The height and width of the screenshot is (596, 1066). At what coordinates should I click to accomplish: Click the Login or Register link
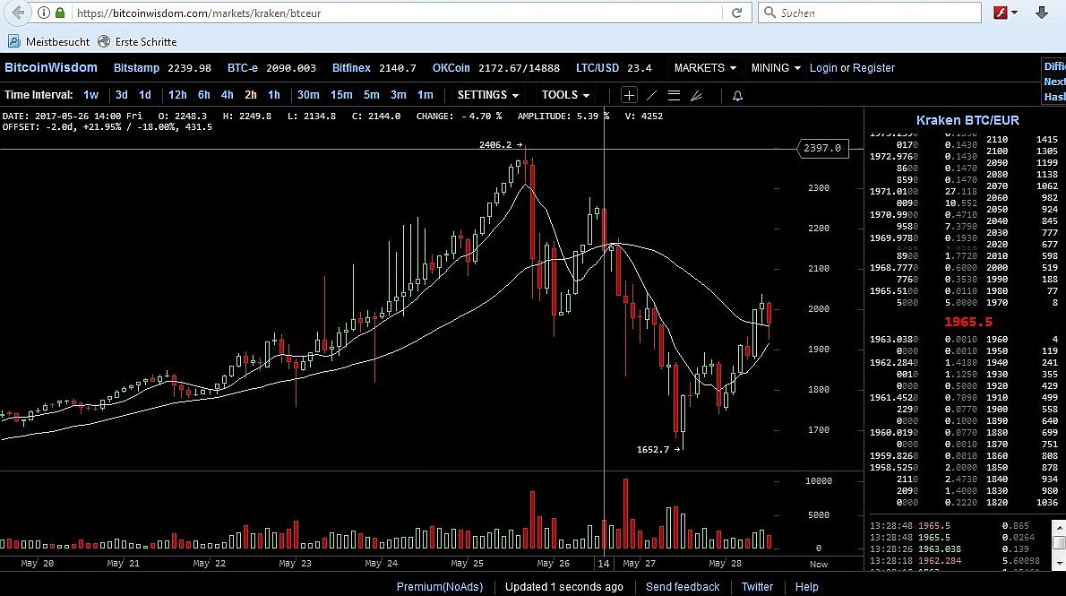[x=852, y=67]
